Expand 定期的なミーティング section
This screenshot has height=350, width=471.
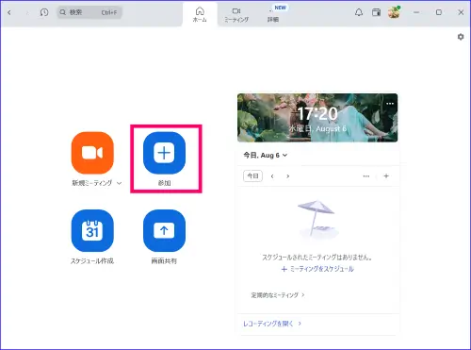pos(278,295)
